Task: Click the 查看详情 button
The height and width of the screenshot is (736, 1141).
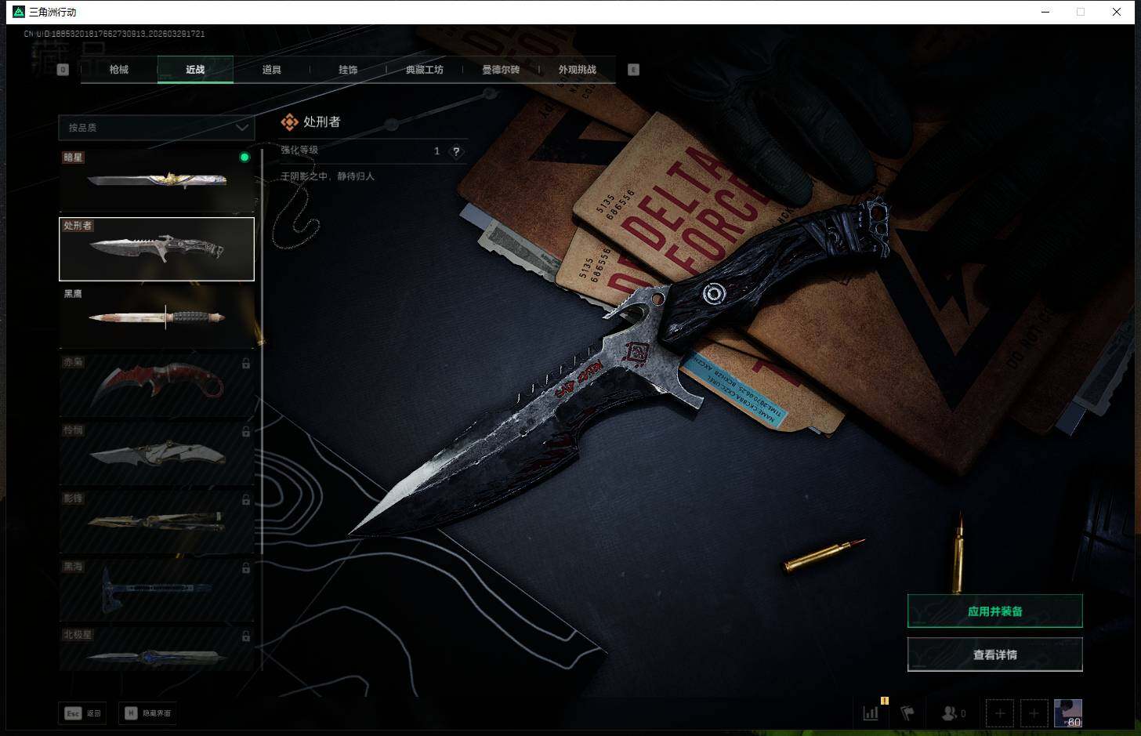Action: (994, 654)
